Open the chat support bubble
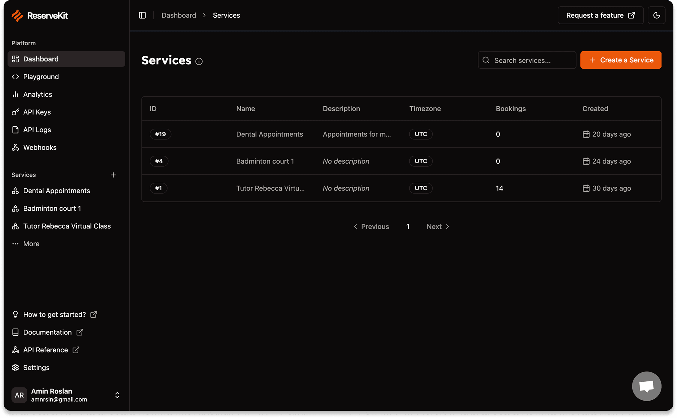Viewport: 677px width, 418px height. 646,386
